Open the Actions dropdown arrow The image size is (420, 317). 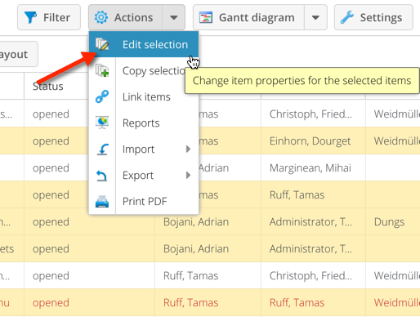click(174, 17)
